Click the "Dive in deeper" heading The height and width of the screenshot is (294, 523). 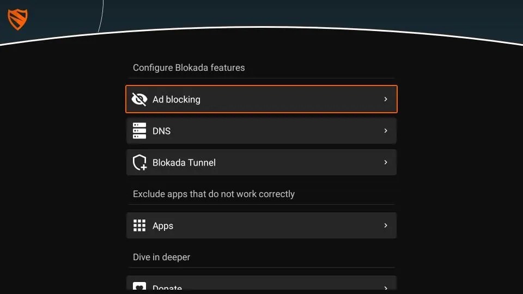162,257
